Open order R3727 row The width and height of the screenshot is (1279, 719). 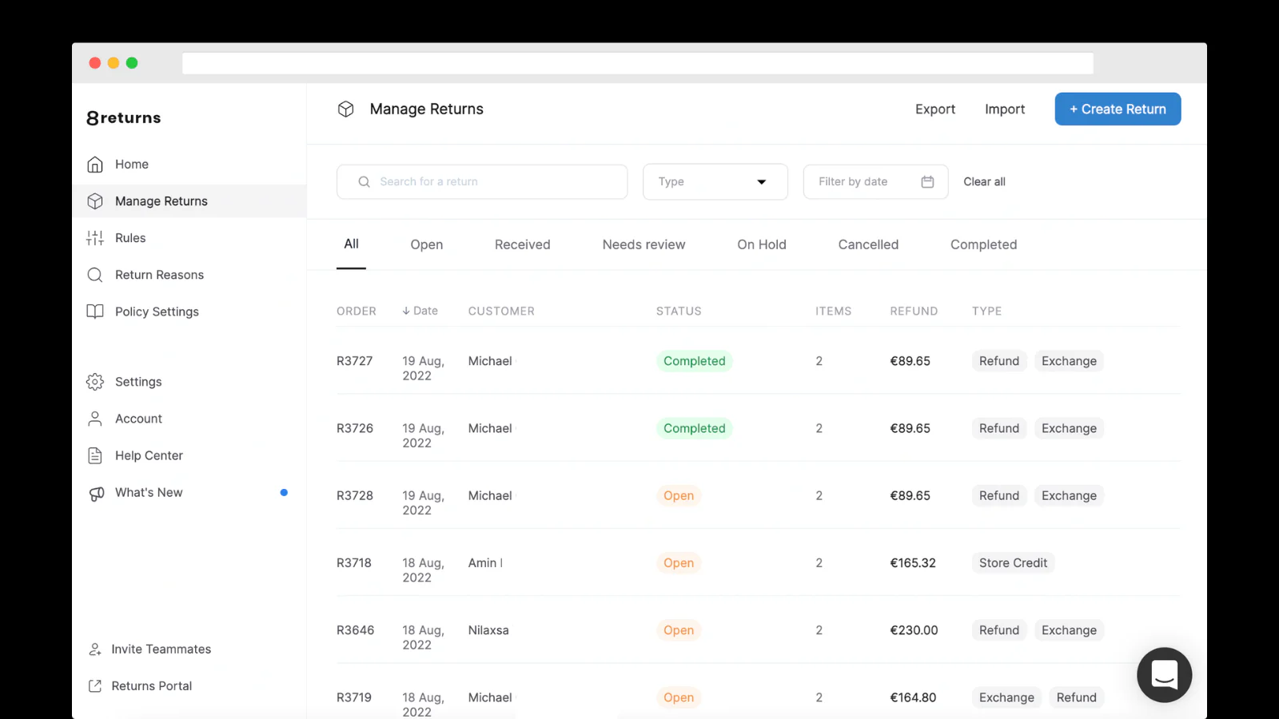point(758,361)
